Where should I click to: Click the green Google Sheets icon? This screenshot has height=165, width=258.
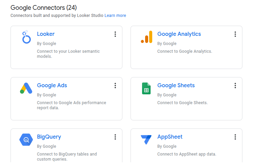[146, 88]
